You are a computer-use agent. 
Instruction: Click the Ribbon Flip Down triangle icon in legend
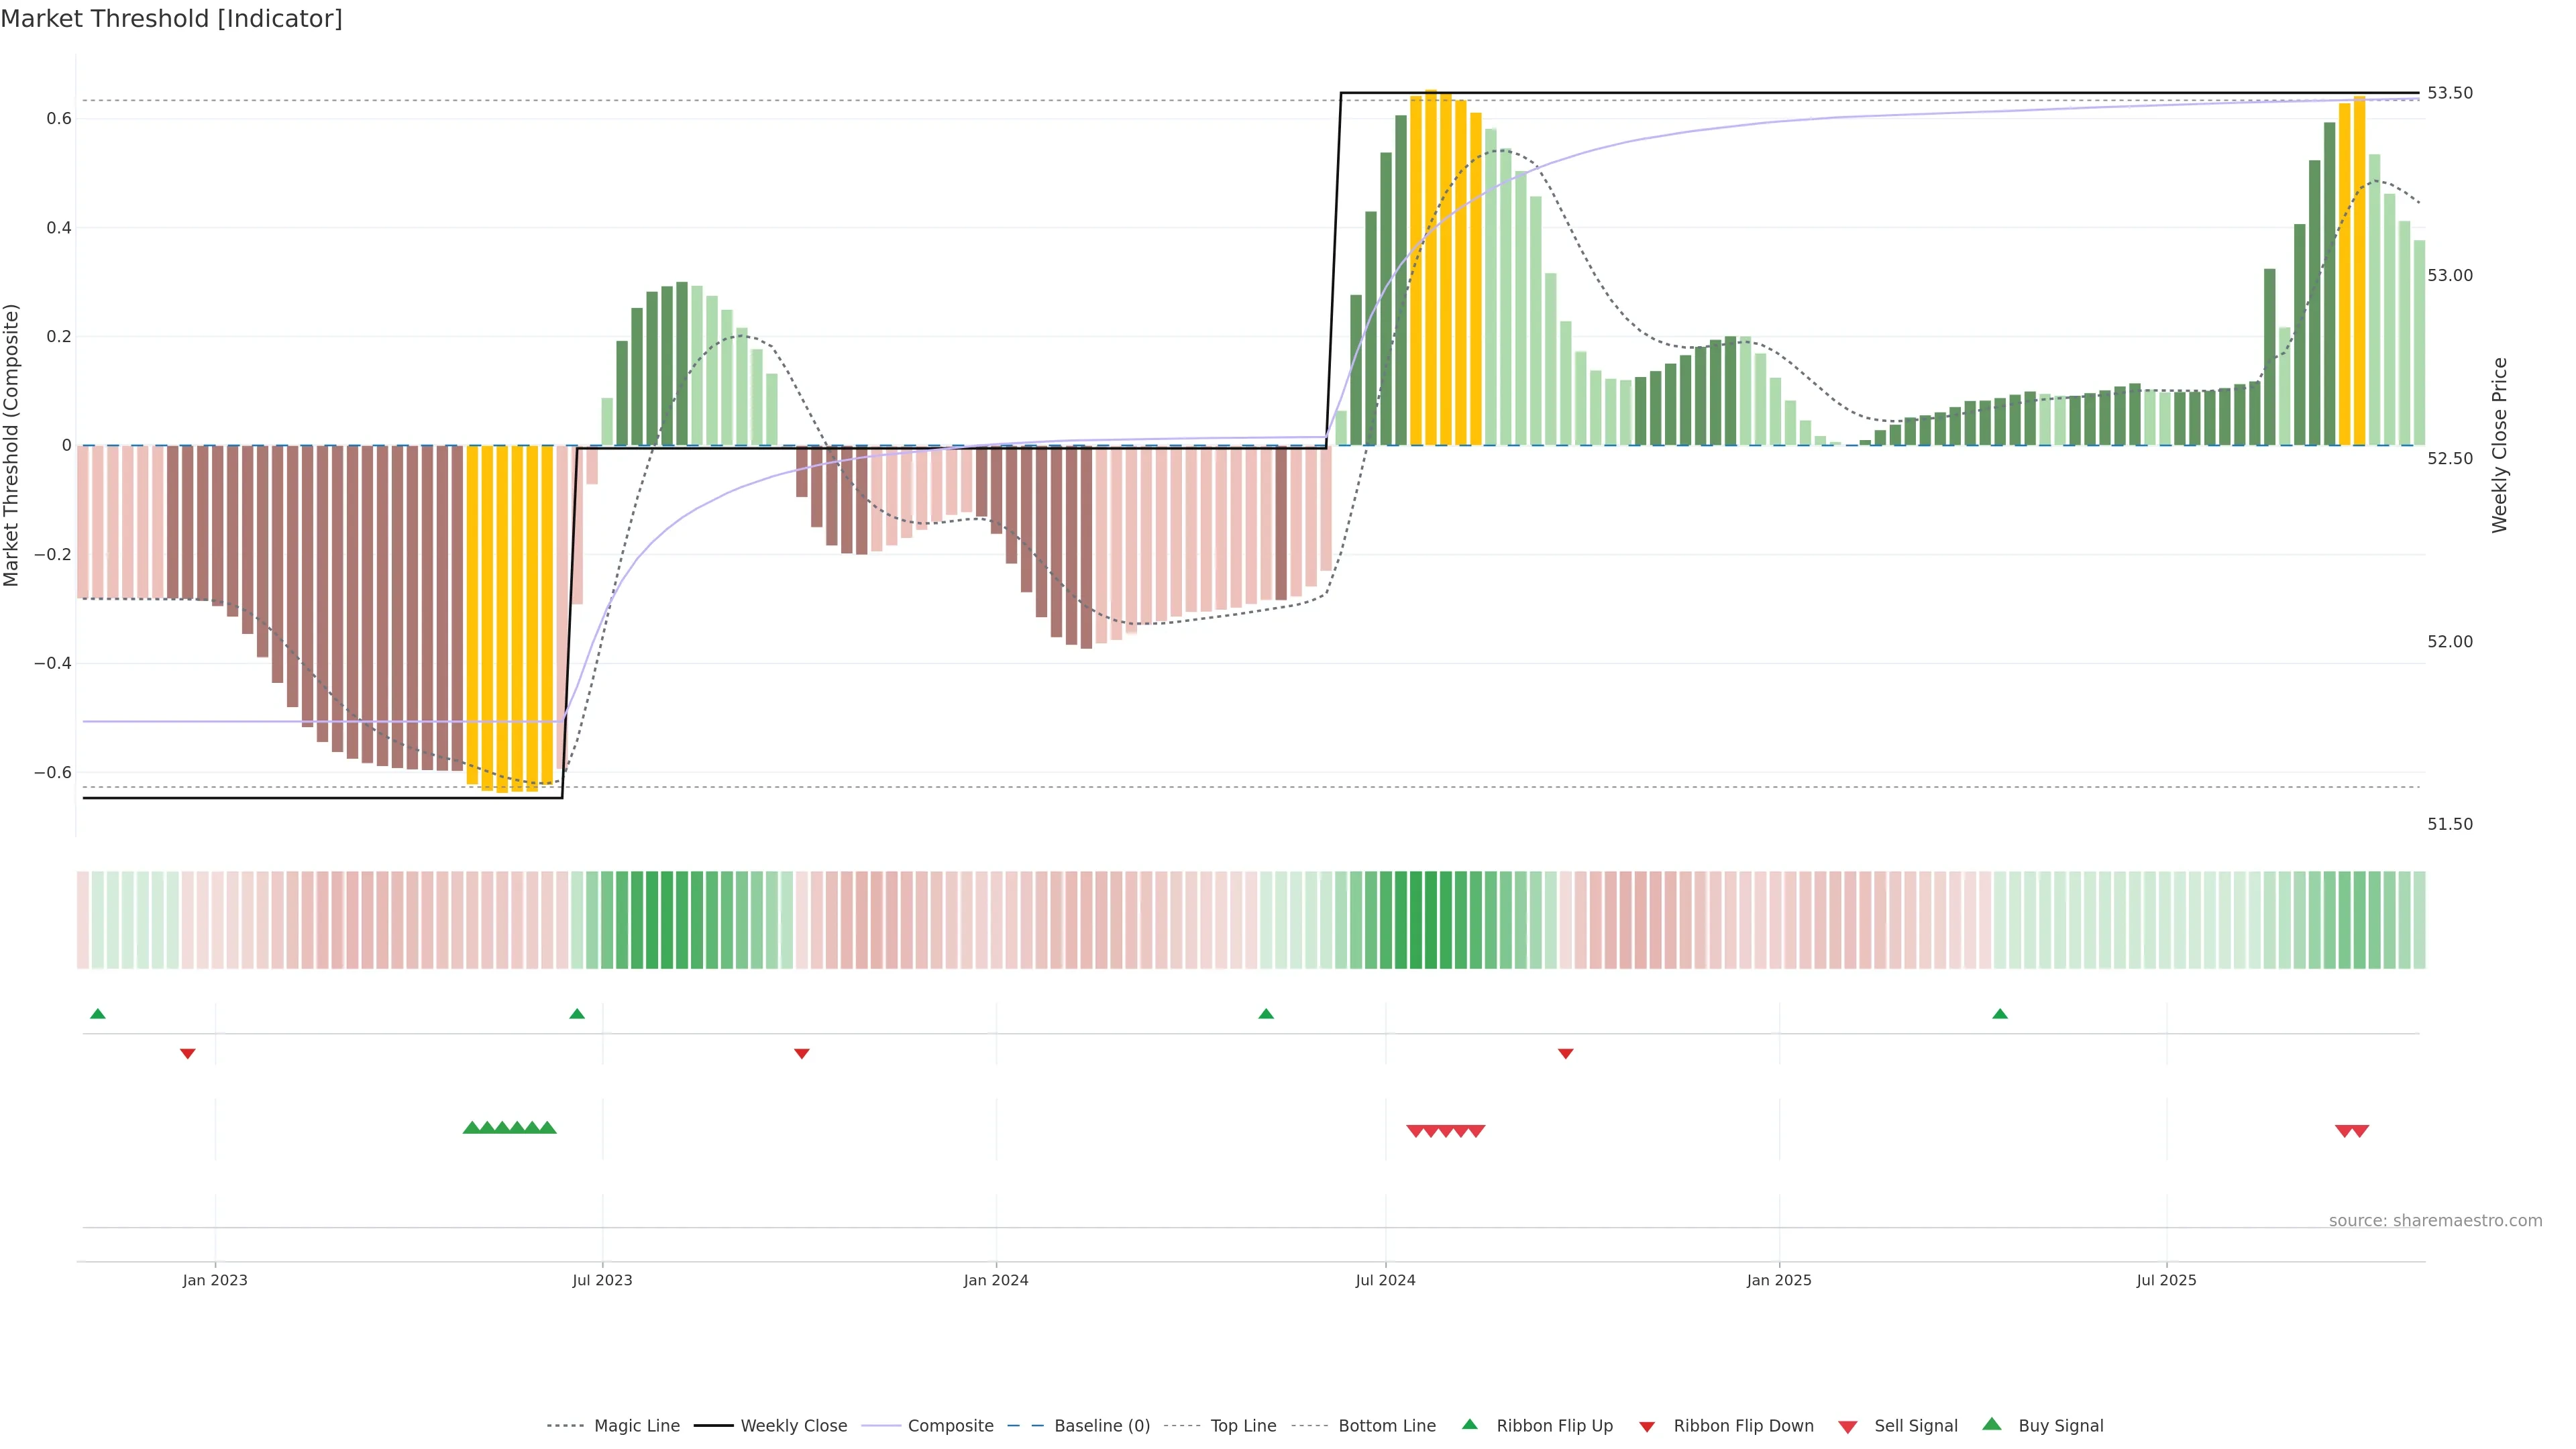coord(1647,1427)
